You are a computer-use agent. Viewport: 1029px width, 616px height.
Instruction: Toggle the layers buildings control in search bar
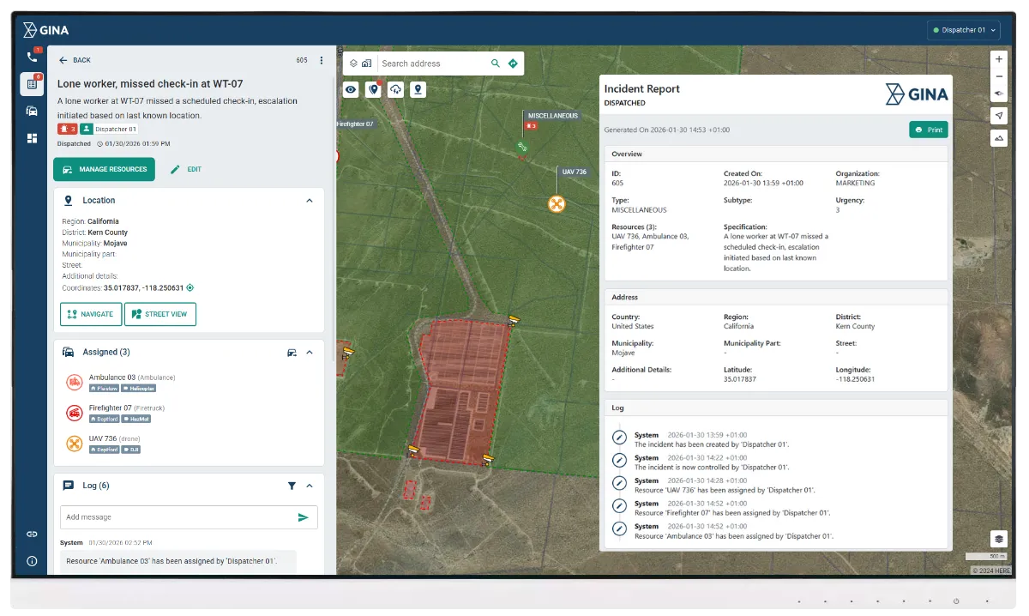tap(360, 63)
